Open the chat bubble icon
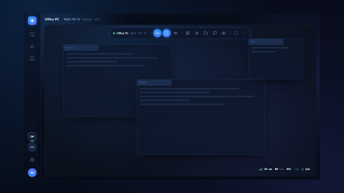Image resolution: width=344 pixels, height=193 pixels. pos(215,33)
